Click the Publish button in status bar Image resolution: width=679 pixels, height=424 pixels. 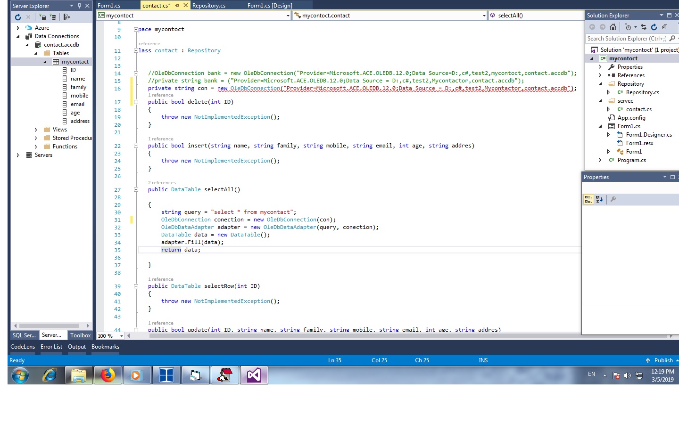pyautogui.click(x=663, y=360)
